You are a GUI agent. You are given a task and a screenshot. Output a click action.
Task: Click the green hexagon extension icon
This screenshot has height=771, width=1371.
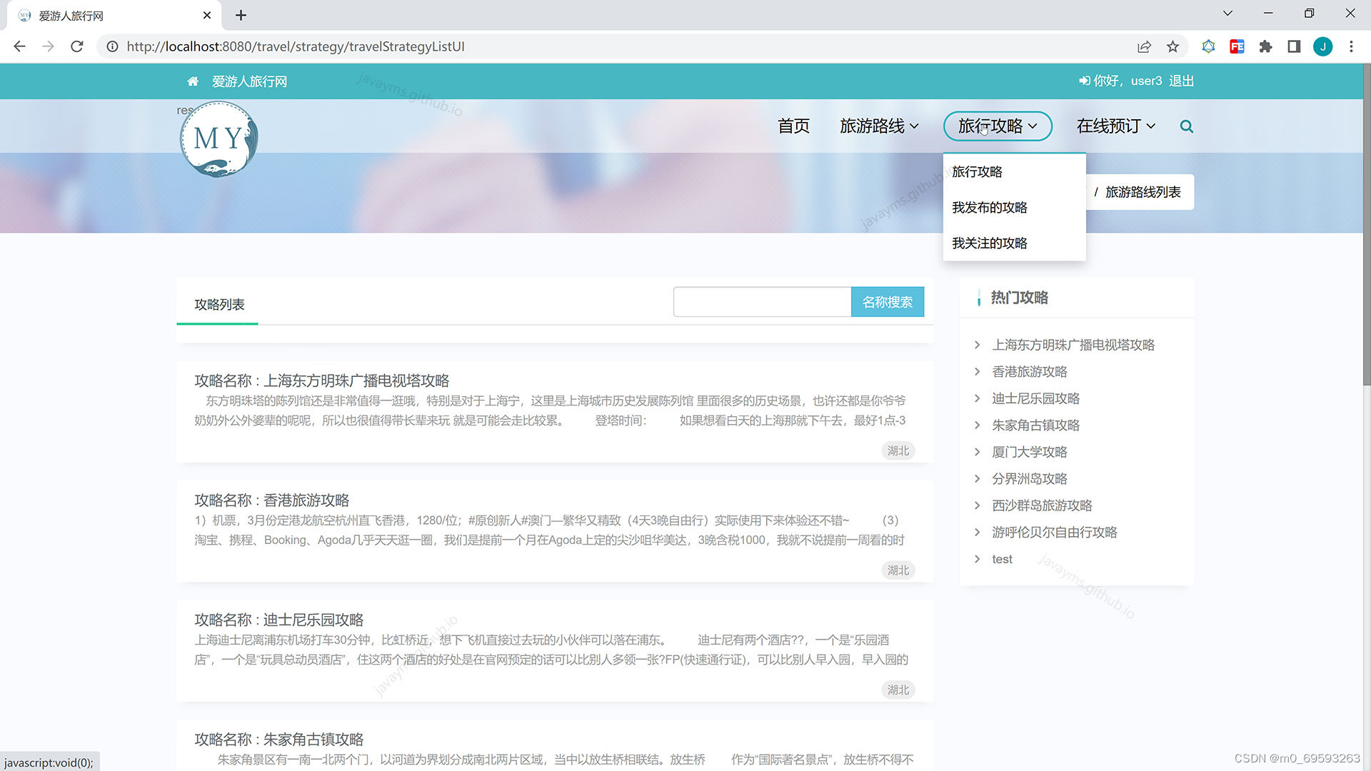click(1208, 46)
